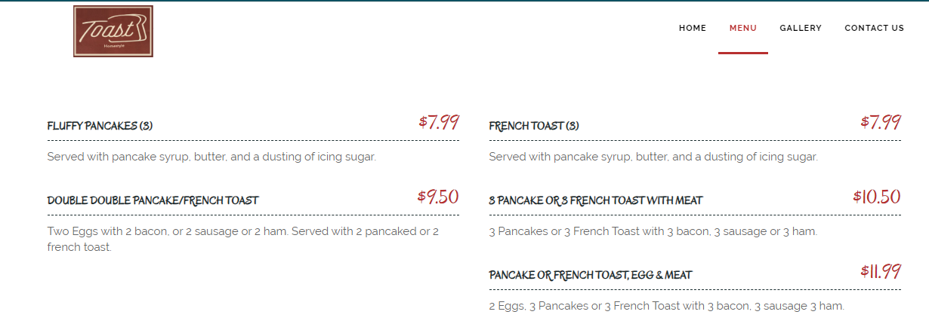Screen dimensions: 929x336
Task: Click description '3 Pancakes or 3 French Toast with 3 bacon'
Action: (653, 231)
